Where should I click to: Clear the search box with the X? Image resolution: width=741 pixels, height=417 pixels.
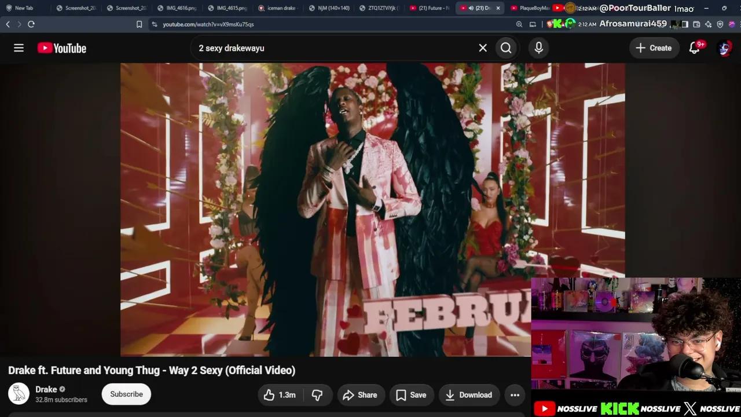click(x=483, y=48)
